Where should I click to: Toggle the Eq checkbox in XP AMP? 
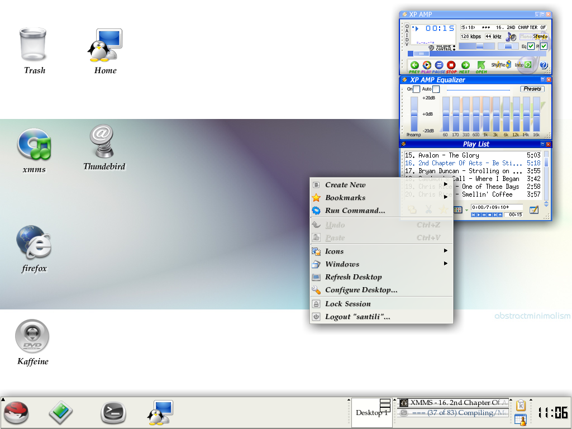(531, 46)
